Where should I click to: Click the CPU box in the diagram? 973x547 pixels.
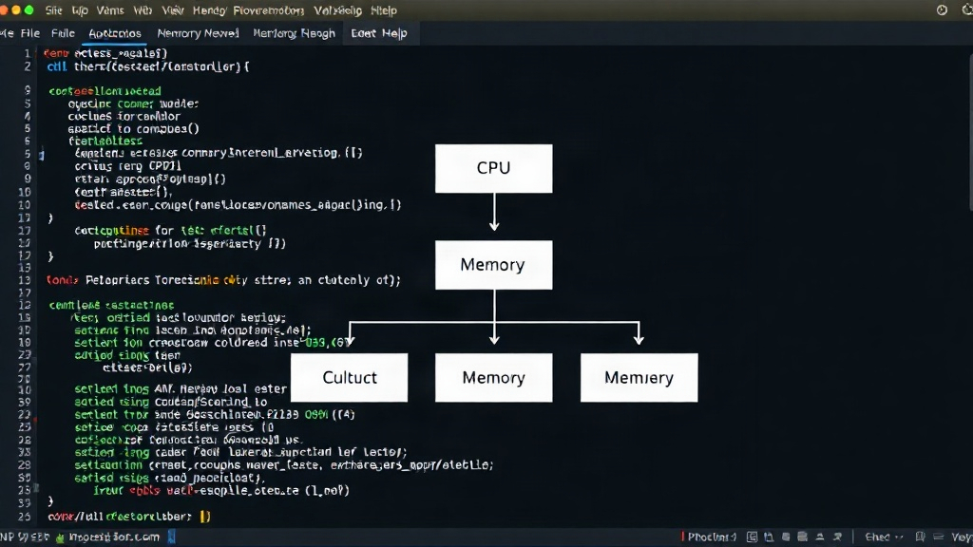click(494, 169)
